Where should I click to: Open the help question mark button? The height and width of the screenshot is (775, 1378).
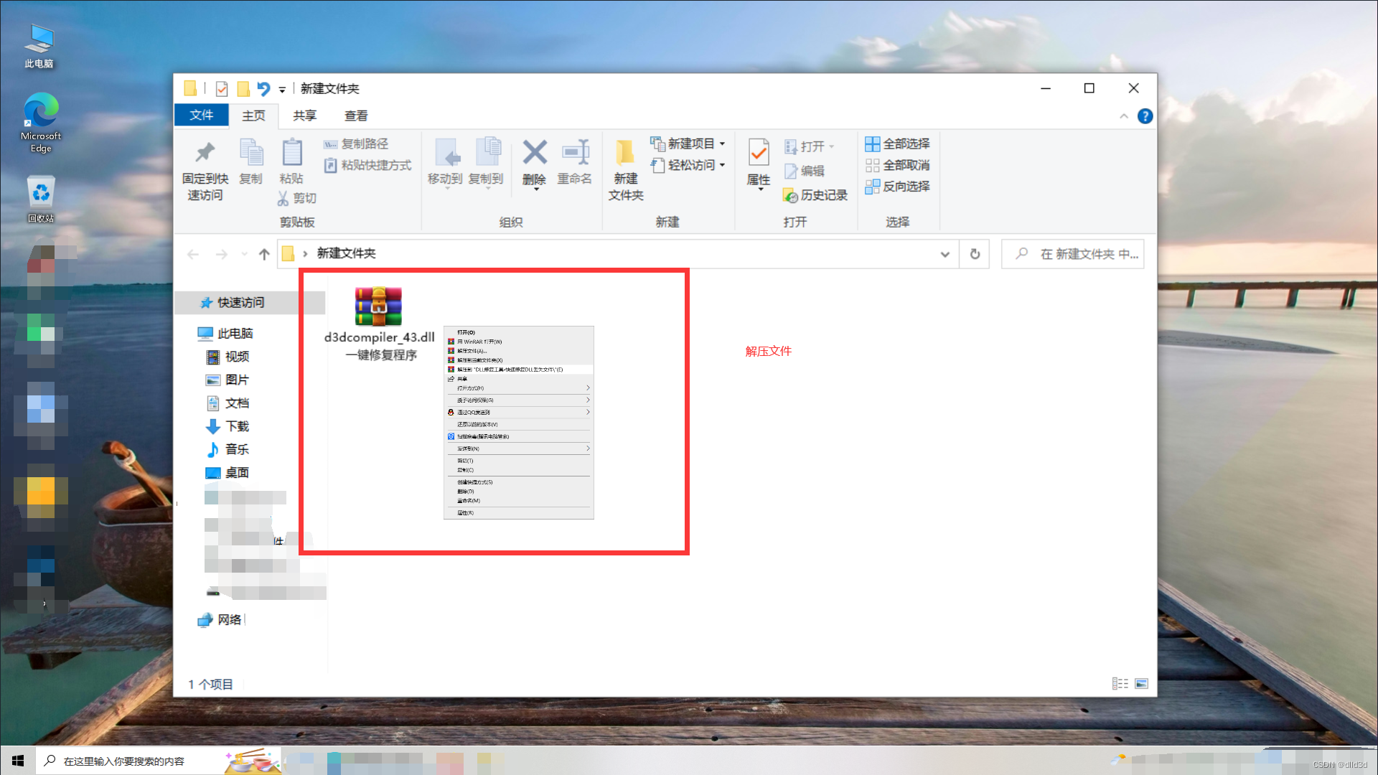pos(1145,116)
